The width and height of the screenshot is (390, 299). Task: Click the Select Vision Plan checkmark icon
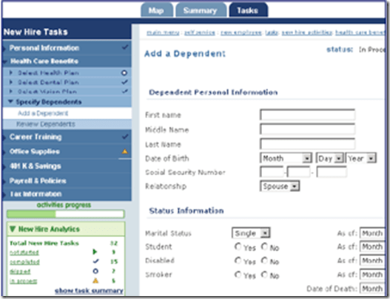(125, 92)
